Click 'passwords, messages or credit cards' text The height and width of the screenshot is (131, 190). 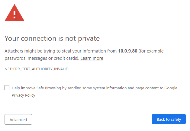[42, 58]
